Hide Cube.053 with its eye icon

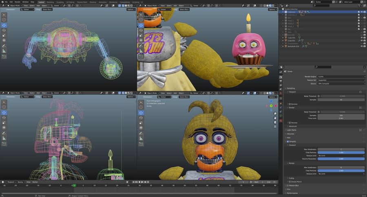click(x=362, y=40)
